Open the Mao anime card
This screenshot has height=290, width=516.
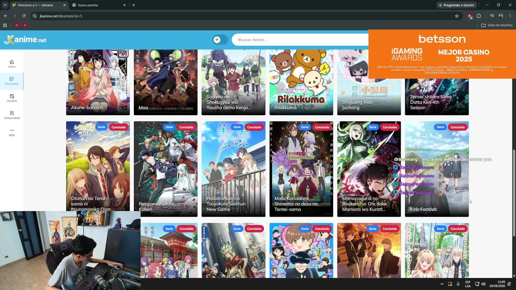click(166, 82)
